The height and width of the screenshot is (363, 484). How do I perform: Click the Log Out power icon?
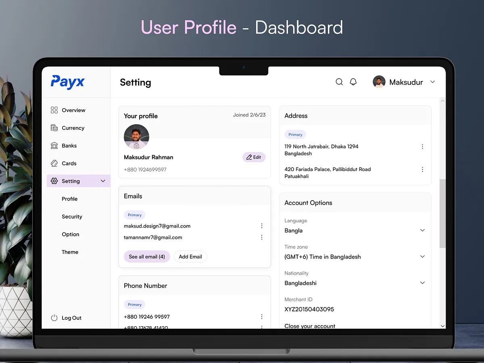[54, 318]
